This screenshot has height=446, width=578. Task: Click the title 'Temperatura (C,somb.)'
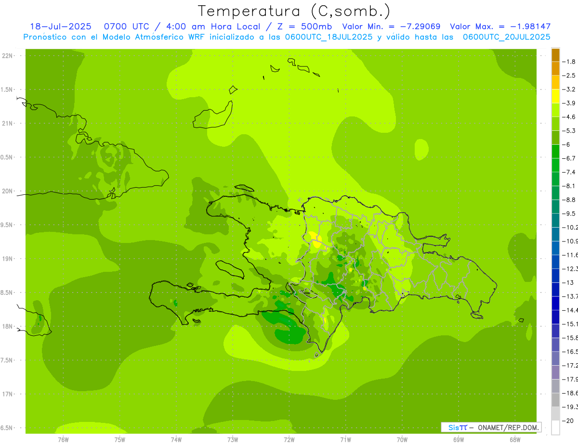[294, 11]
